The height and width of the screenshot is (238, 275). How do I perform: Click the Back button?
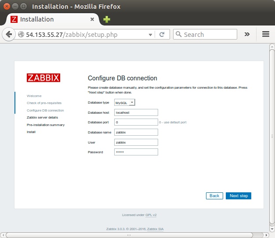[214, 196]
